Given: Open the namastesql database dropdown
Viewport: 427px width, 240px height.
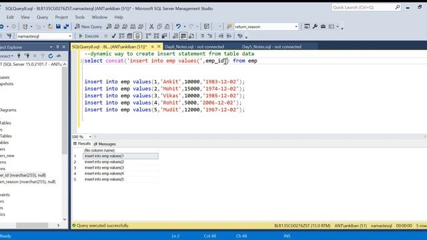Looking at the screenshot, I should pos(70,36).
